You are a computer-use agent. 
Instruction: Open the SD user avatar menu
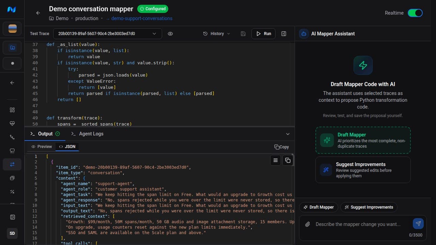(12, 233)
